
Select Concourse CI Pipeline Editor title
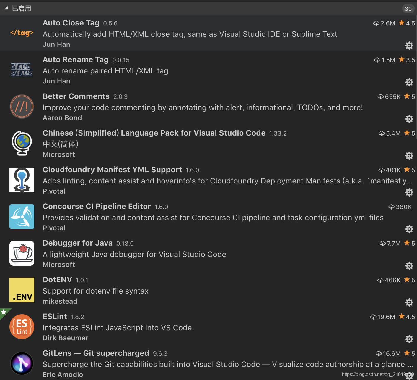coord(97,206)
